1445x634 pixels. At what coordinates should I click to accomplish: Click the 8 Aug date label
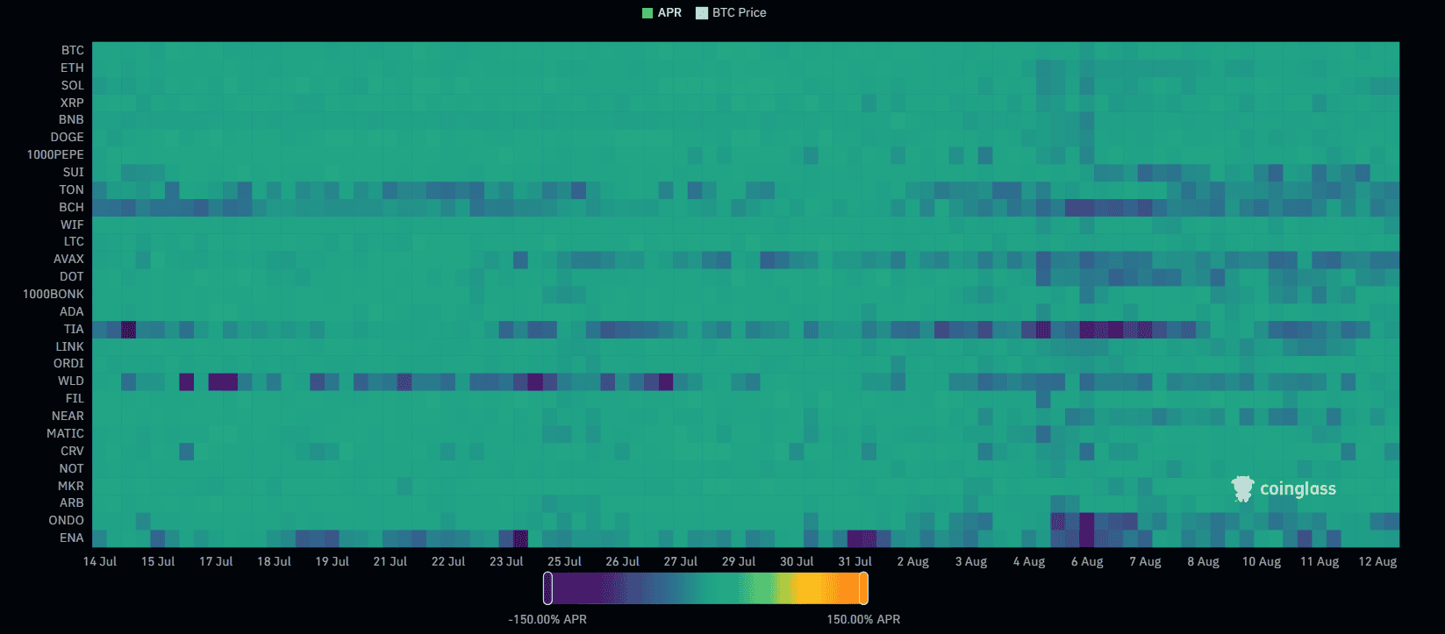coord(1203,561)
